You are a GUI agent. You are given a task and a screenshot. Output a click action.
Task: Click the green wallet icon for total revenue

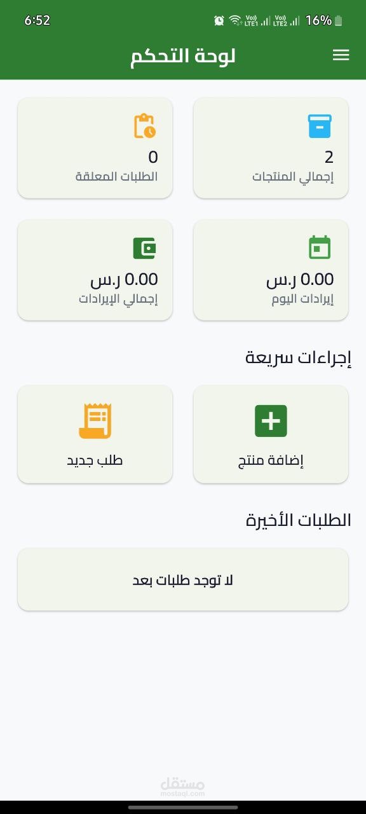[x=144, y=248]
